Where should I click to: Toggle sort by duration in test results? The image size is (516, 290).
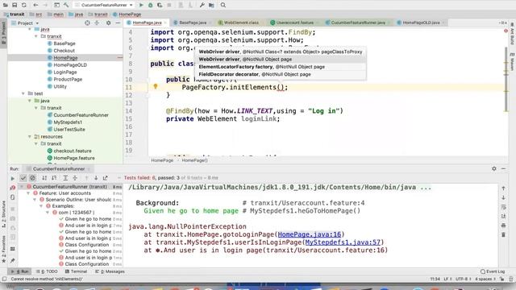54,178
